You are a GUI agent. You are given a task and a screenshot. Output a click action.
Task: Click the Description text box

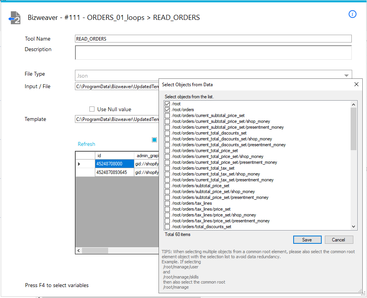[x=213, y=53]
